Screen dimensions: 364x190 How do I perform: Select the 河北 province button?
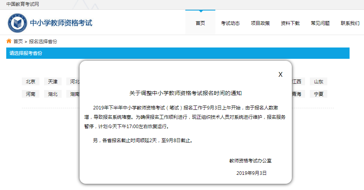point(73,81)
